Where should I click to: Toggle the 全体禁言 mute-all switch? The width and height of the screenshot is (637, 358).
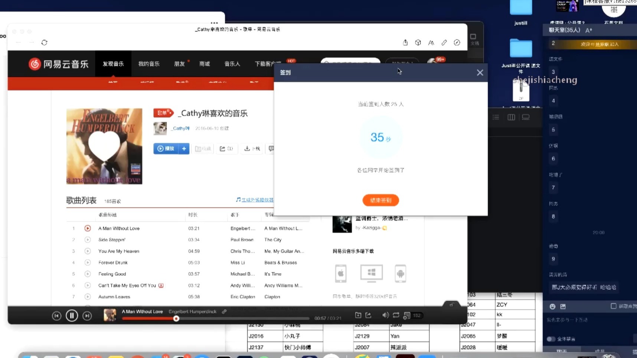(551, 339)
